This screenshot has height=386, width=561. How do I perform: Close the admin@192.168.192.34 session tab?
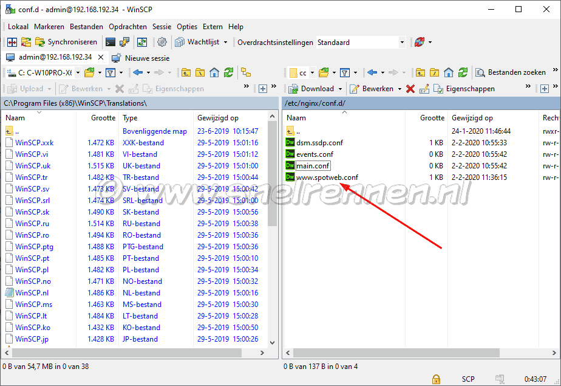click(x=101, y=57)
